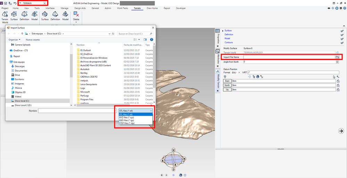Open the Model link in the panel
The image size is (347, 178).
coord(227,38)
